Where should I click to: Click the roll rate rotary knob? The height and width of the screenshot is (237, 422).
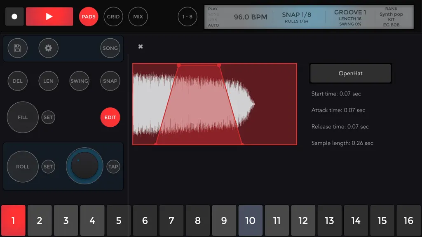pyautogui.click(x=84, y=166)
